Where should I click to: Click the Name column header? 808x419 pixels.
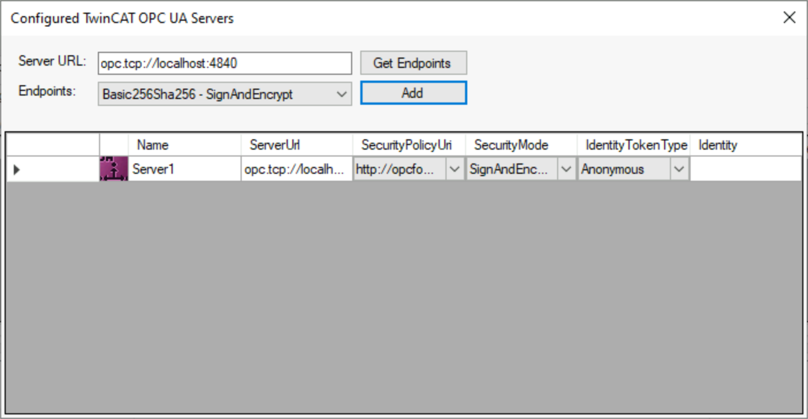point(185,145)
